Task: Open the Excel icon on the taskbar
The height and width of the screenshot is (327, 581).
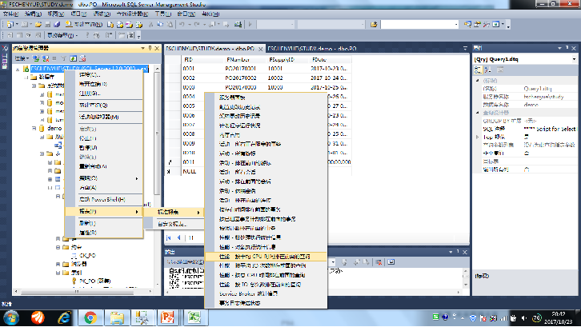Action: (194, 317)
